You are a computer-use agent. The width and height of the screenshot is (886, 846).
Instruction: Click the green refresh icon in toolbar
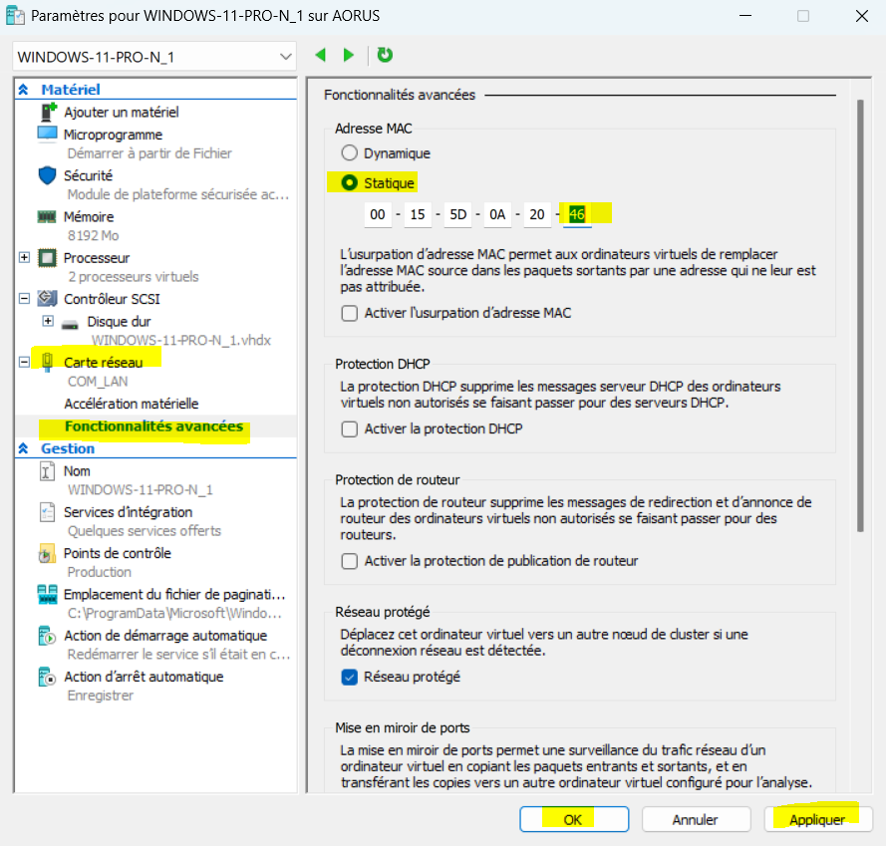click(x=385, y=56)
